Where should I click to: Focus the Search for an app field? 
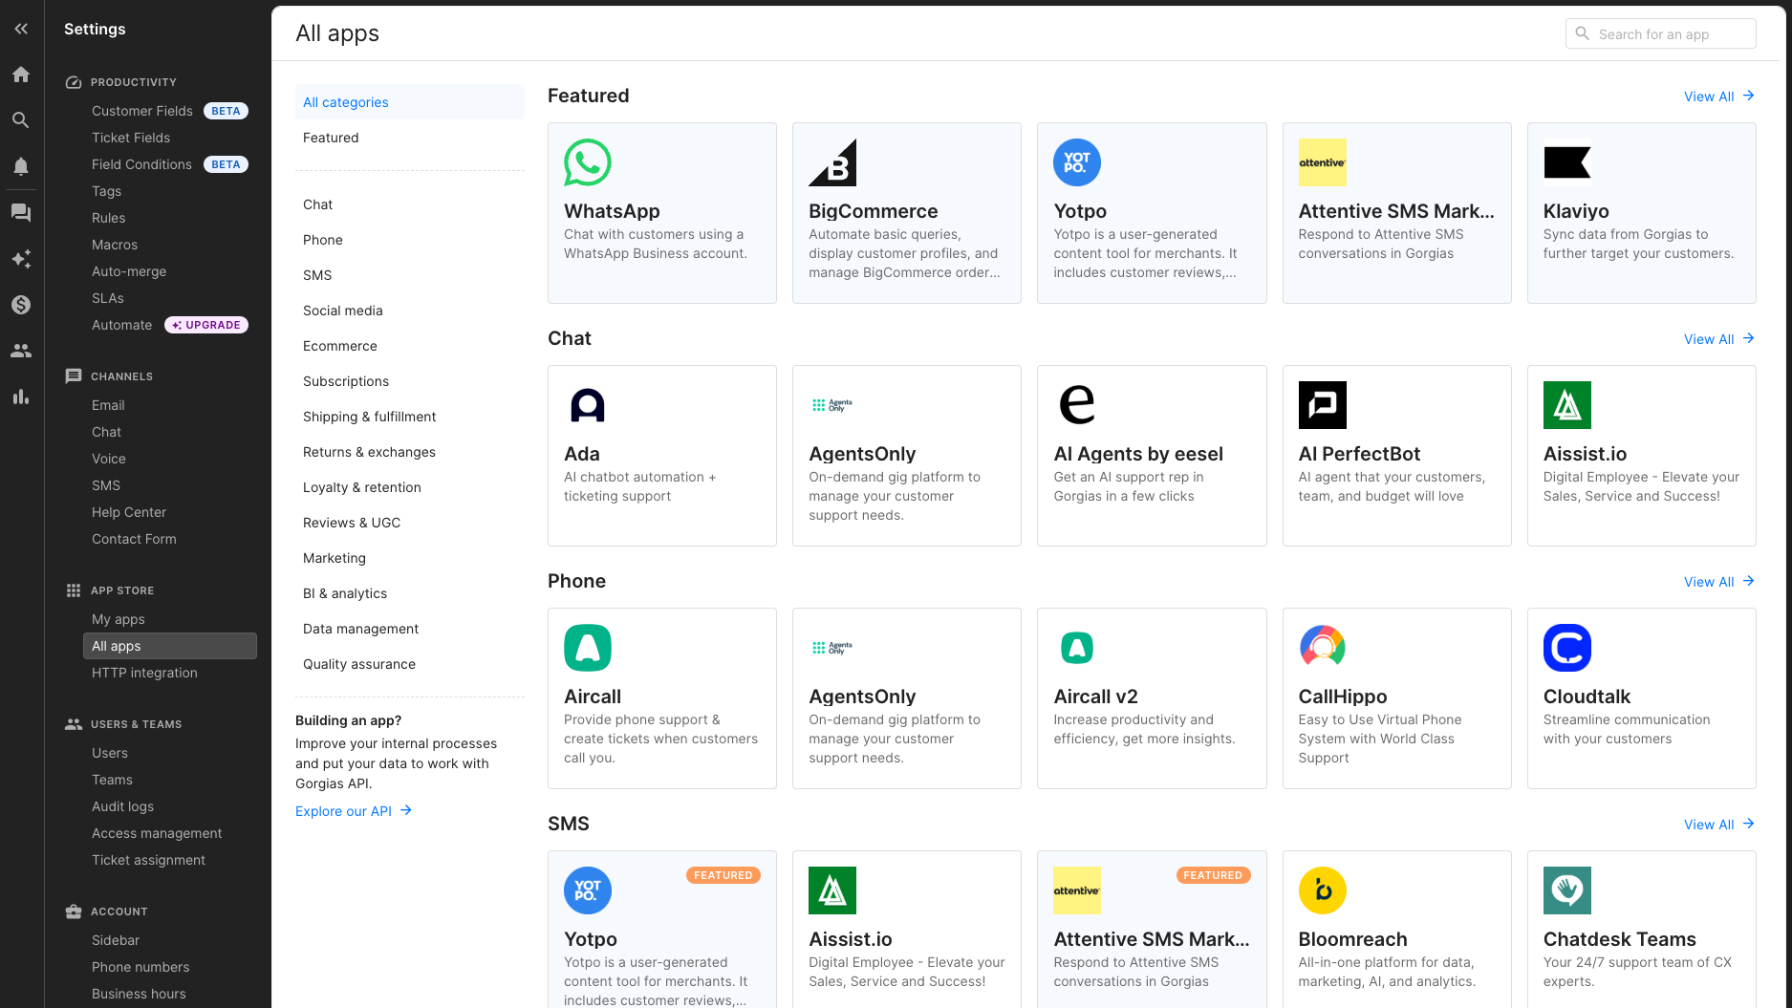(1660, 33)
